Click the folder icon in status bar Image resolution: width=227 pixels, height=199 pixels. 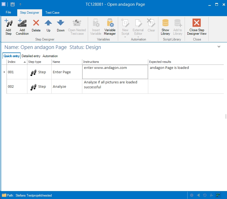click(4, 195)
